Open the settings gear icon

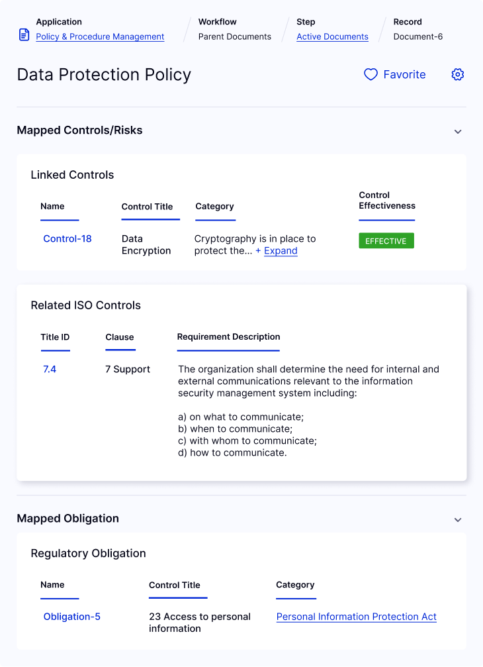click(457, 74)
